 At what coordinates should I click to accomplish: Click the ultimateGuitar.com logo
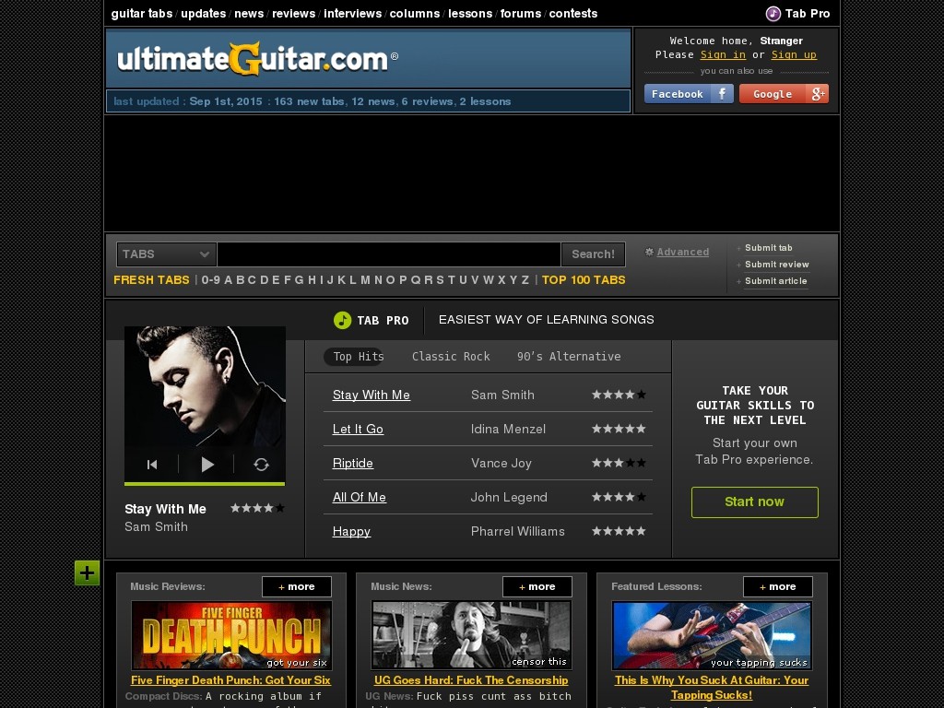pyautogui.click(x=258, y=59)
